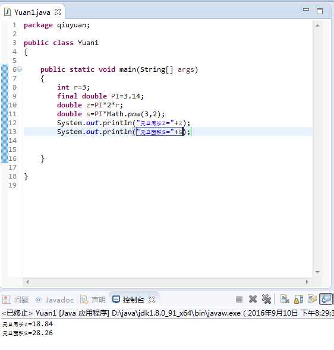Click the opening brace on line 4
This screenshot has height=350, width=334.
[x=26, y=52]
